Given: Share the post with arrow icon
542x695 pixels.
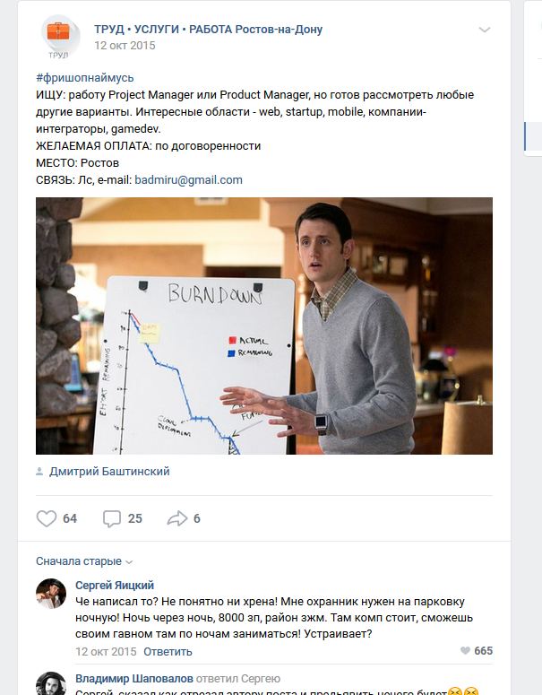Looking at the screenshot, I should click(x=177, y=518).
